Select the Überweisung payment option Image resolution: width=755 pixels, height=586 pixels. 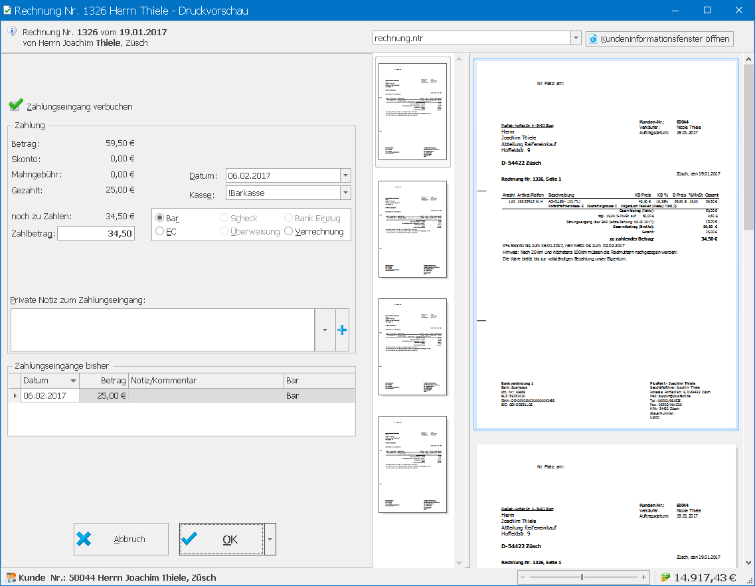(x=250, y=232)
